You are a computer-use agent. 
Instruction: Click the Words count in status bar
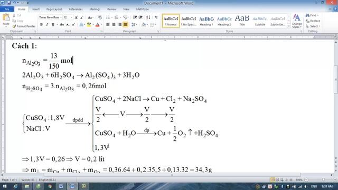pos(28,179)
